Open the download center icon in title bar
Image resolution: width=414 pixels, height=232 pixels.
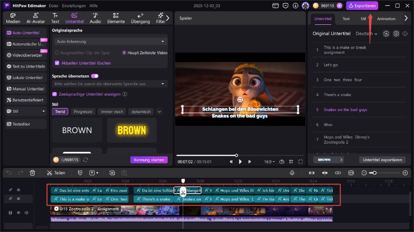(x=295, y=6)
